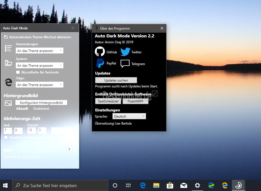Screen dimensions: 261x191
Task: Focus the Hell minute field
Action: [18, 130]
